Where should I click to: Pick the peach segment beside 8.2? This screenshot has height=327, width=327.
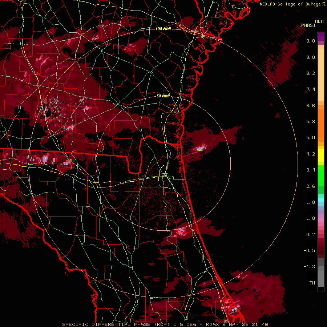tap(321, 74)
